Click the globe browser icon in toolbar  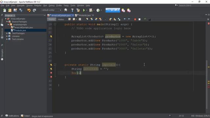[x=66, y=10]
